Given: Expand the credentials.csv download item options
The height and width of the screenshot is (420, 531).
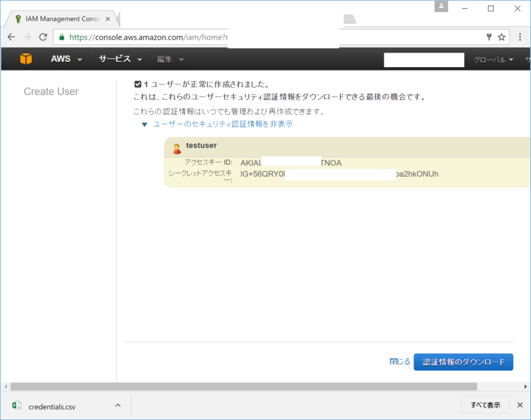Looking at the screenshot, I should 117,405.
